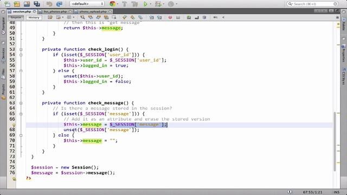Stop macro recording icon
347x195 pixels.
pos(178,17)
